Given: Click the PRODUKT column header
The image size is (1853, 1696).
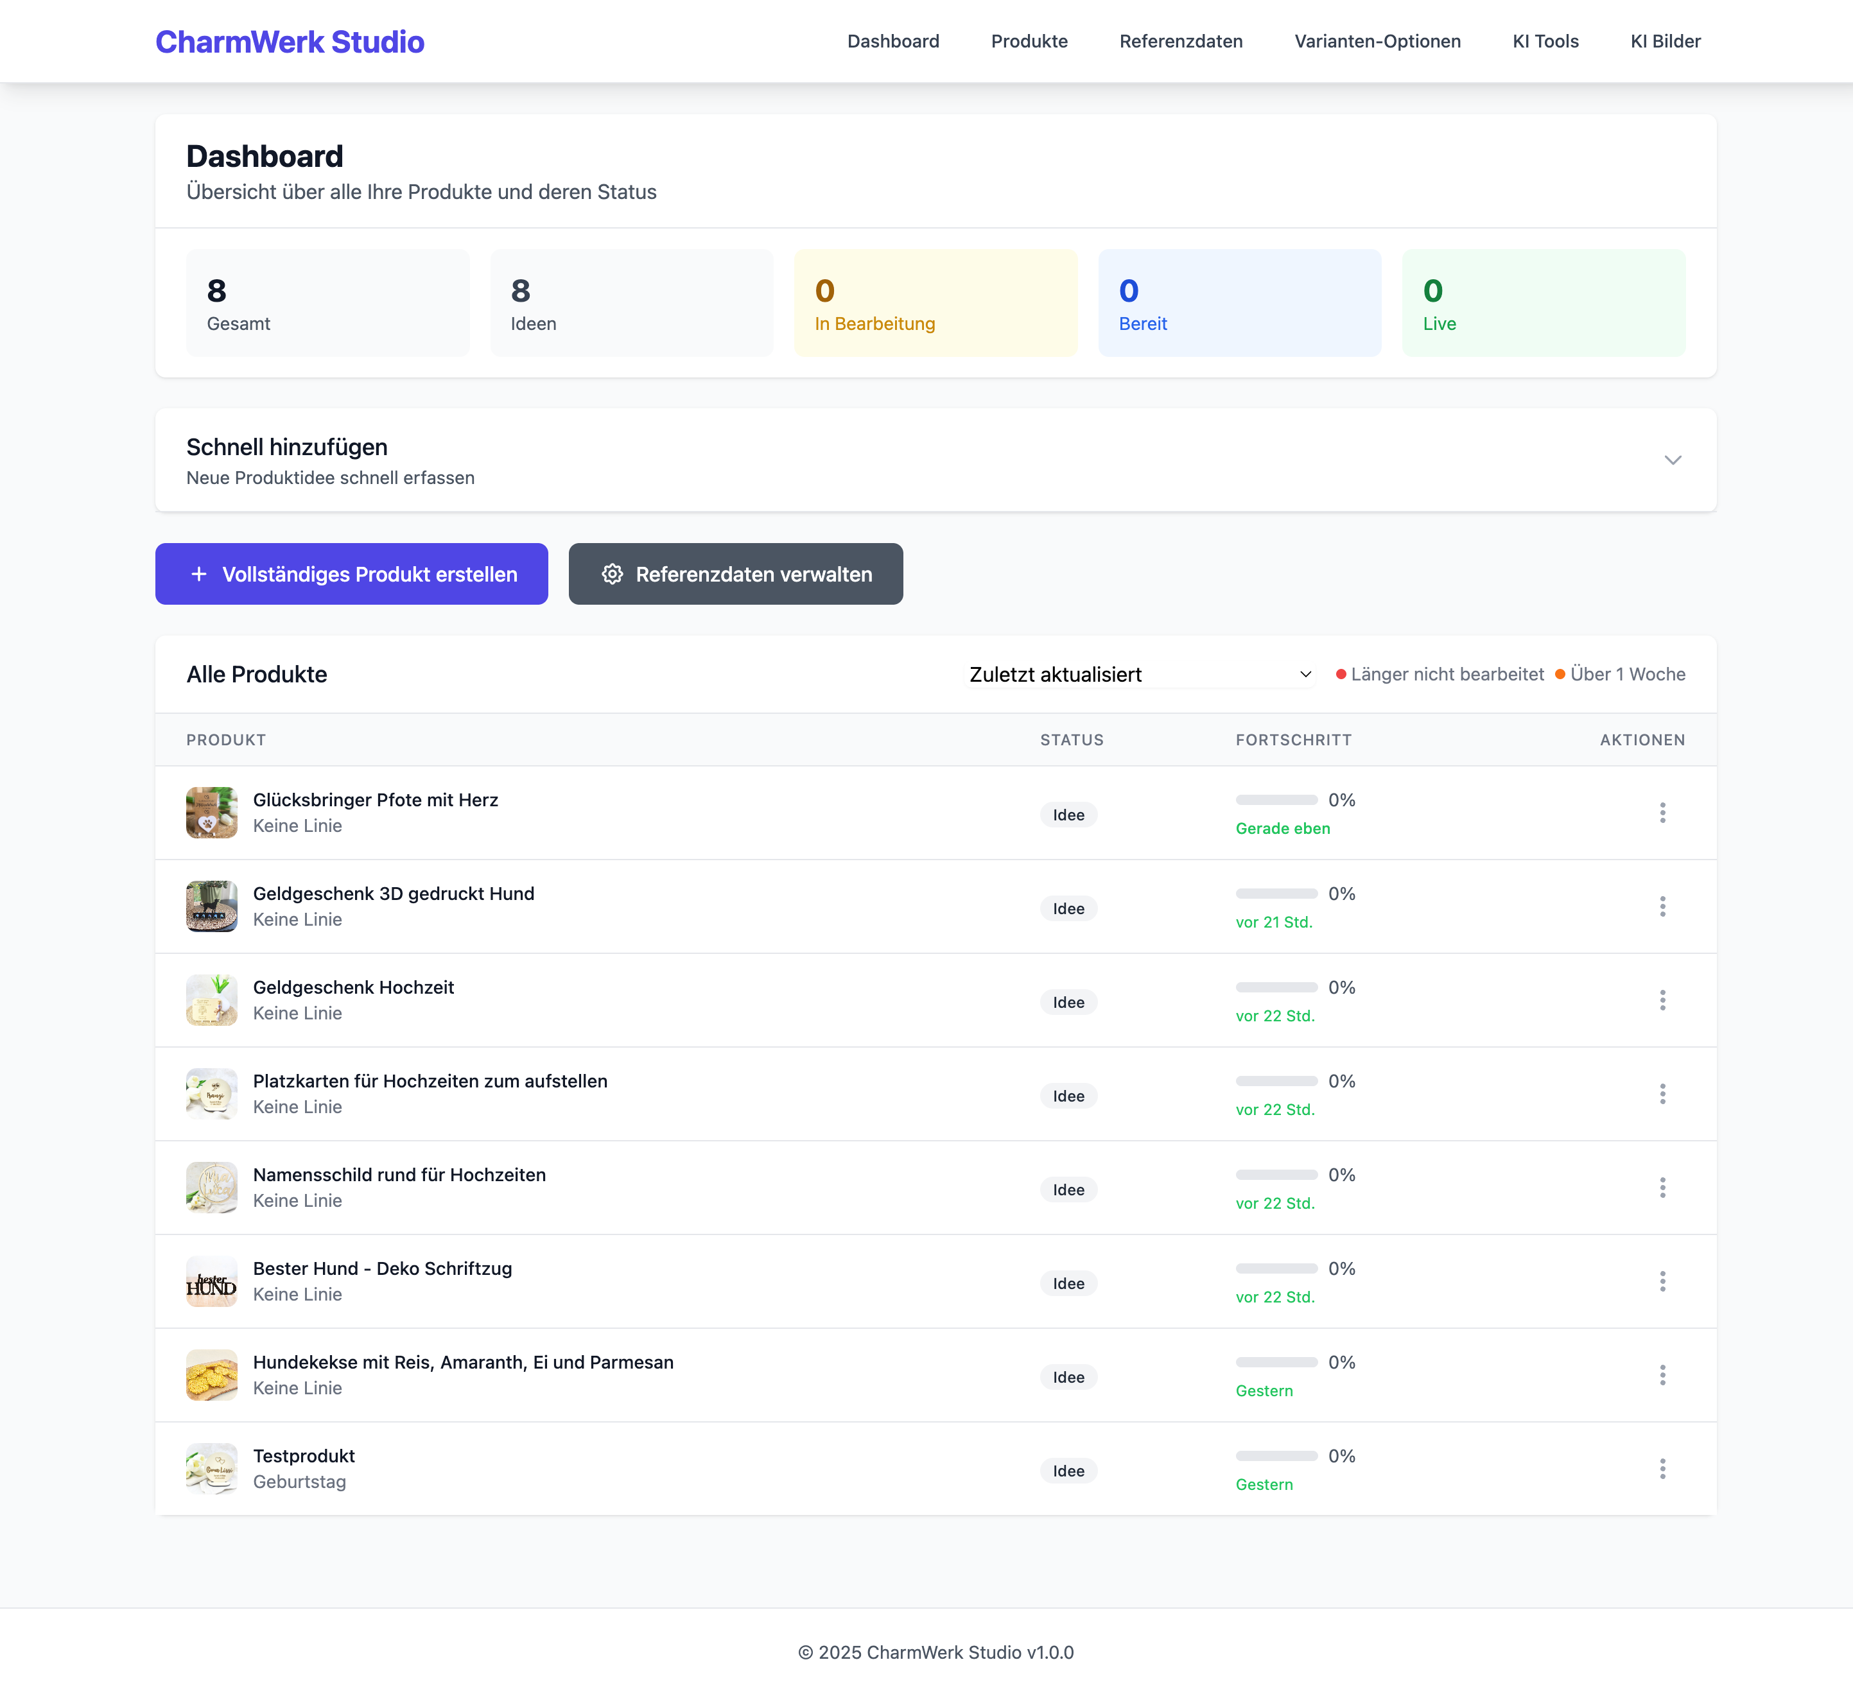Looking at the screenshot, I should pos(226,741).
